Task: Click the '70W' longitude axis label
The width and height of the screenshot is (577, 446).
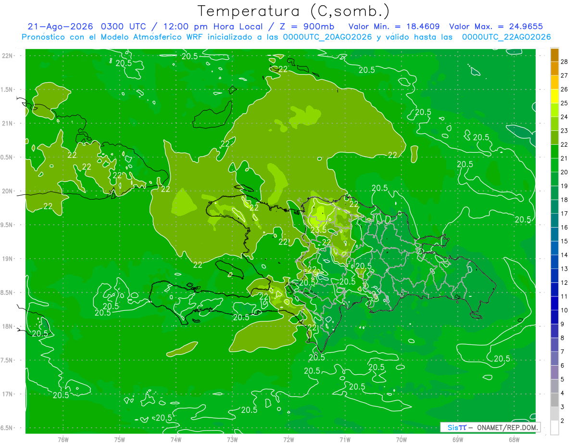Action: click(x=401, y=439)
